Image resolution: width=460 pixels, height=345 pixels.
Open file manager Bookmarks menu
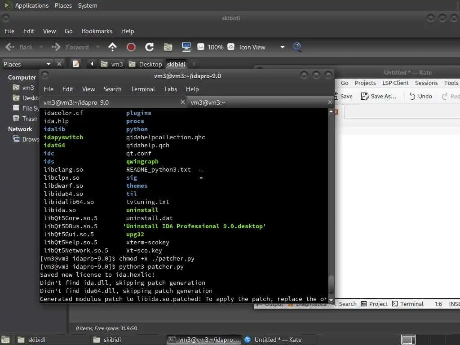97,31
